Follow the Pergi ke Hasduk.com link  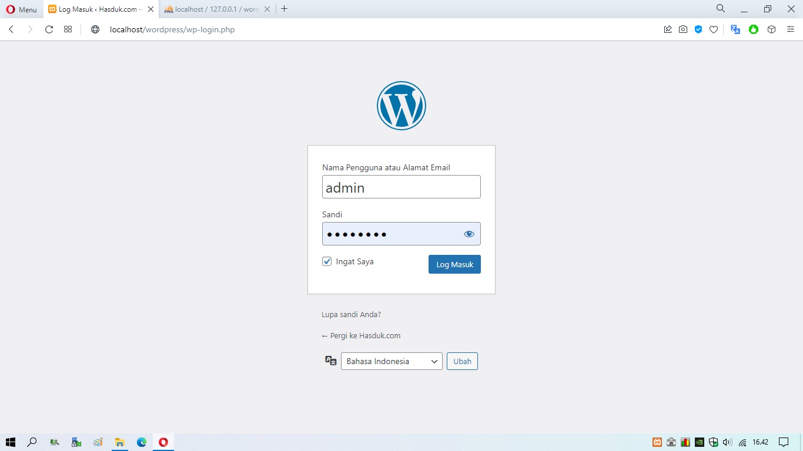361,335
